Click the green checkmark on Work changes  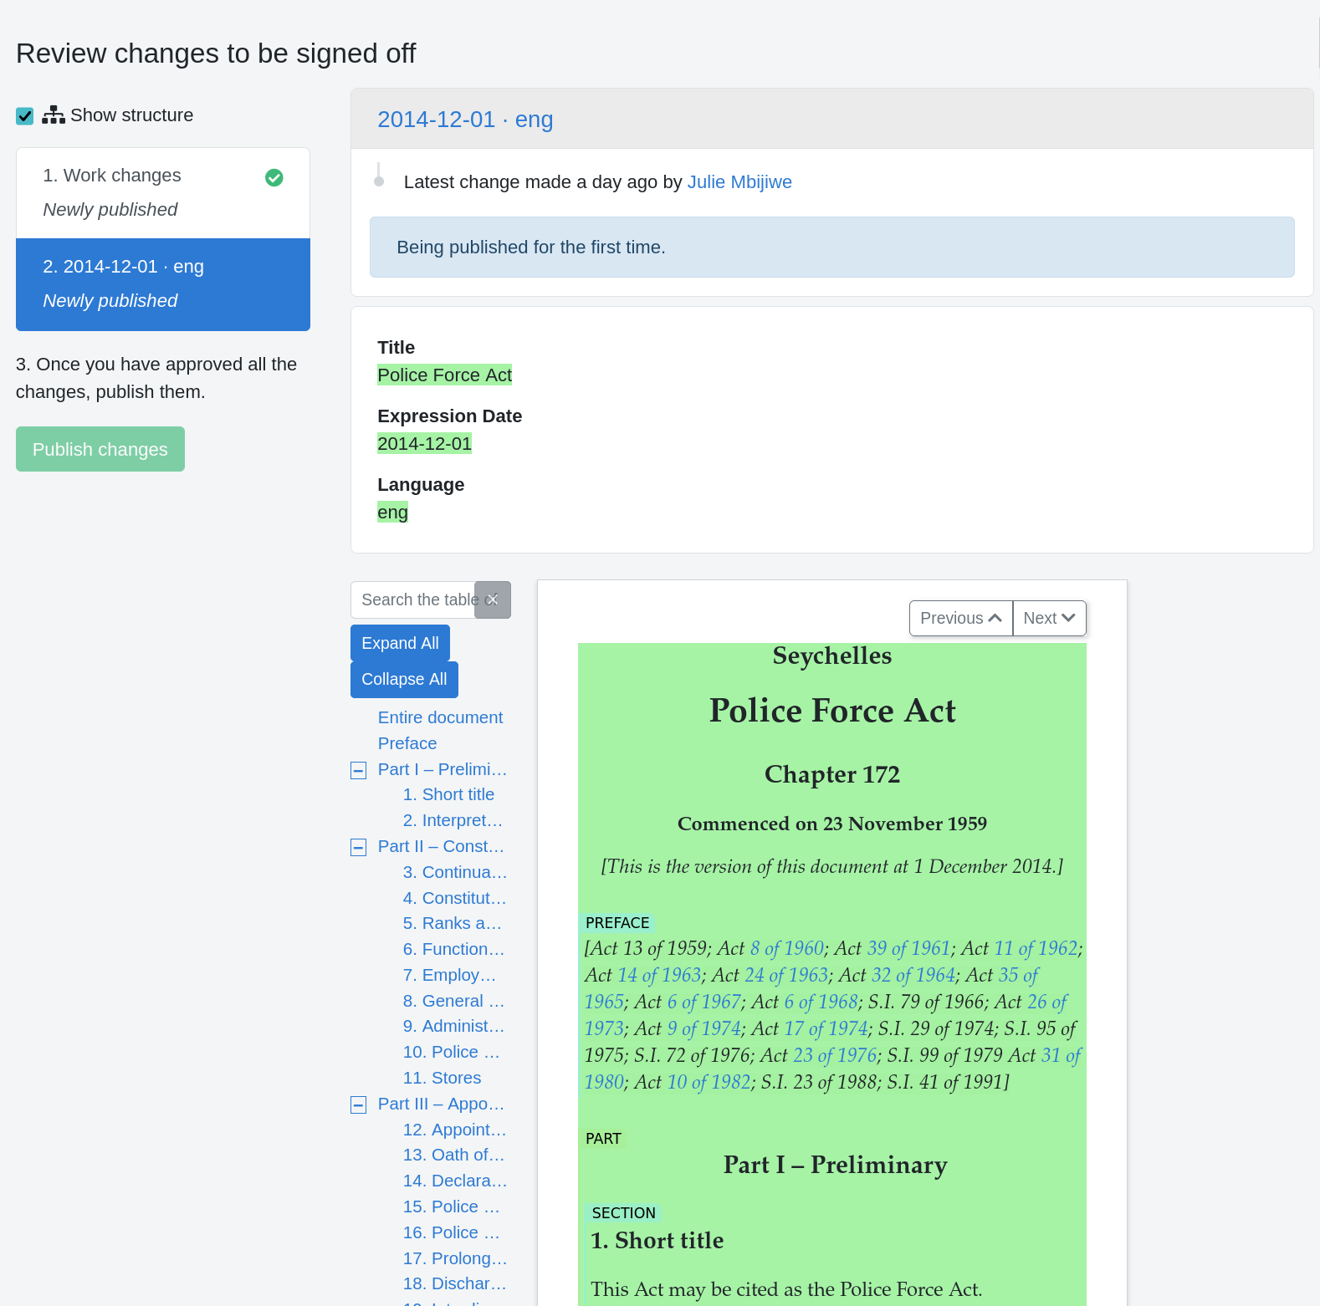274,177
